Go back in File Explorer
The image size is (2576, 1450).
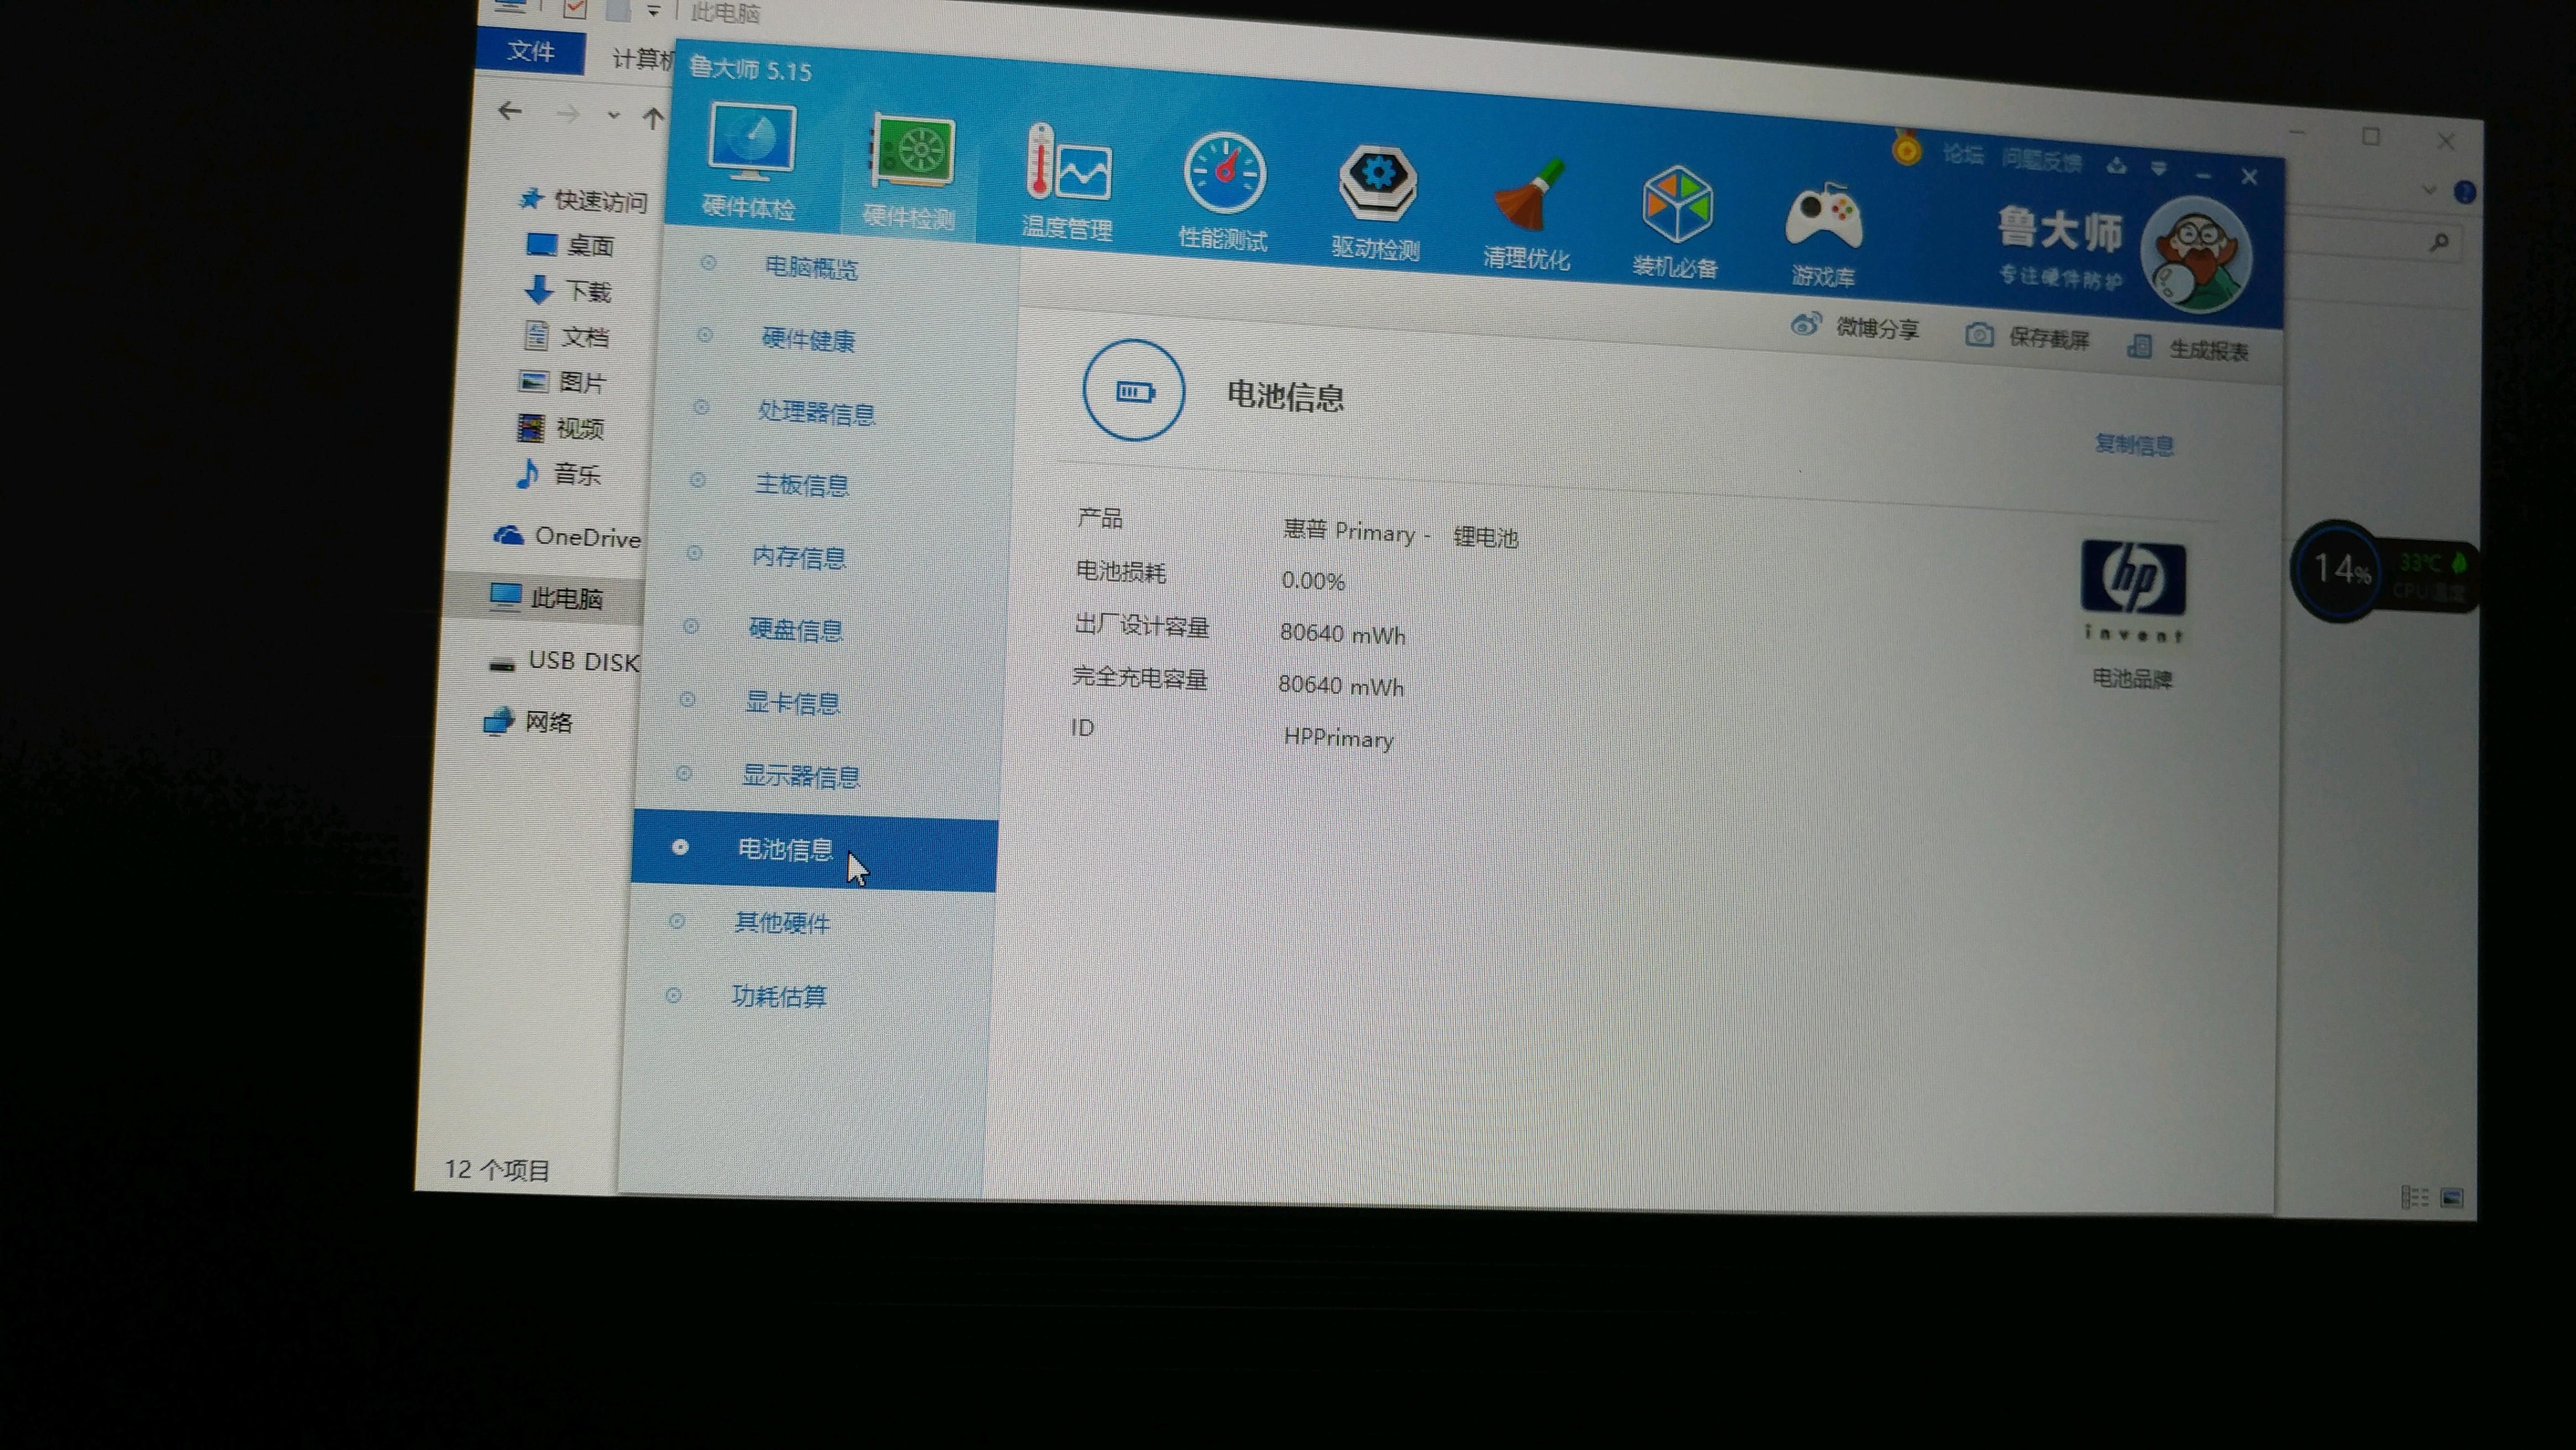510,111
